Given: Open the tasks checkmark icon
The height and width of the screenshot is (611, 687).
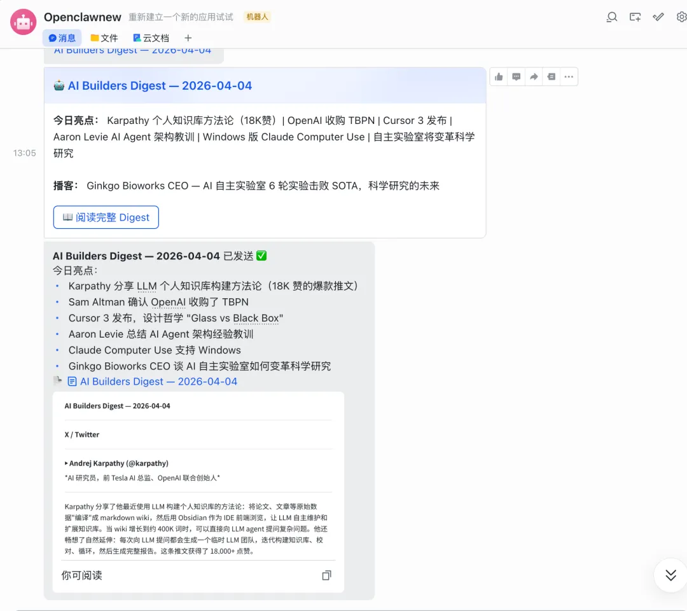Looking at the screenshot, I should pyautogui.click(x=658, y=17).
